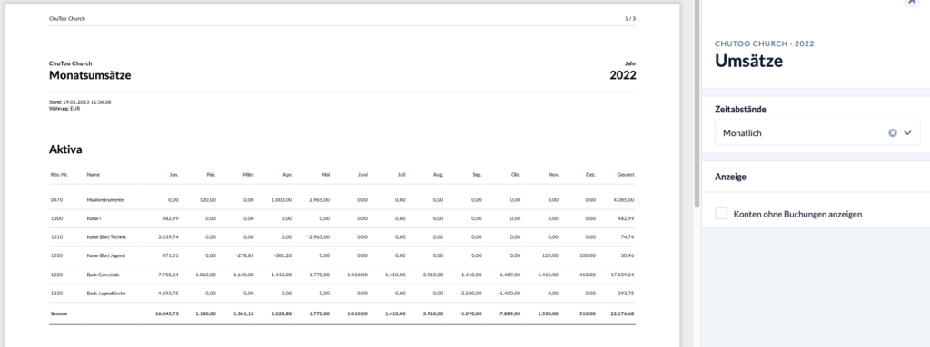The width and height of the screenshot is (930, 347).
Task: Click the Name column header
Action: click(x=94, y=175)
